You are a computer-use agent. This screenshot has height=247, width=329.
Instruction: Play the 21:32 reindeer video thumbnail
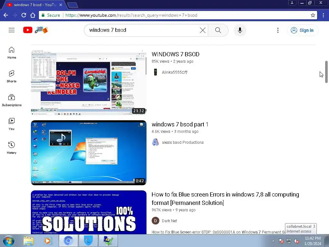click(89, 83)
